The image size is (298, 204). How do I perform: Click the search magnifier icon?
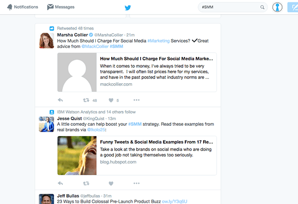(x=262, y=7)
